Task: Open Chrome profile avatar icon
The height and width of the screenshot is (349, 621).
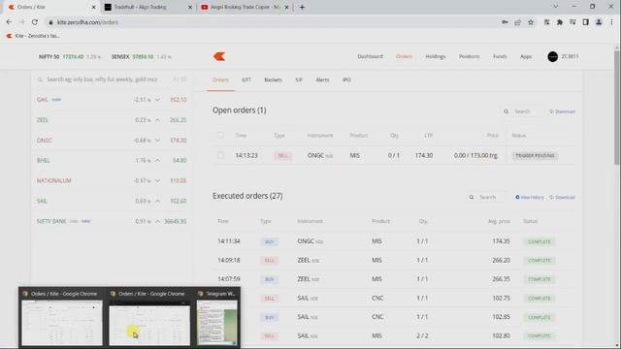Action: pos(599,22)
